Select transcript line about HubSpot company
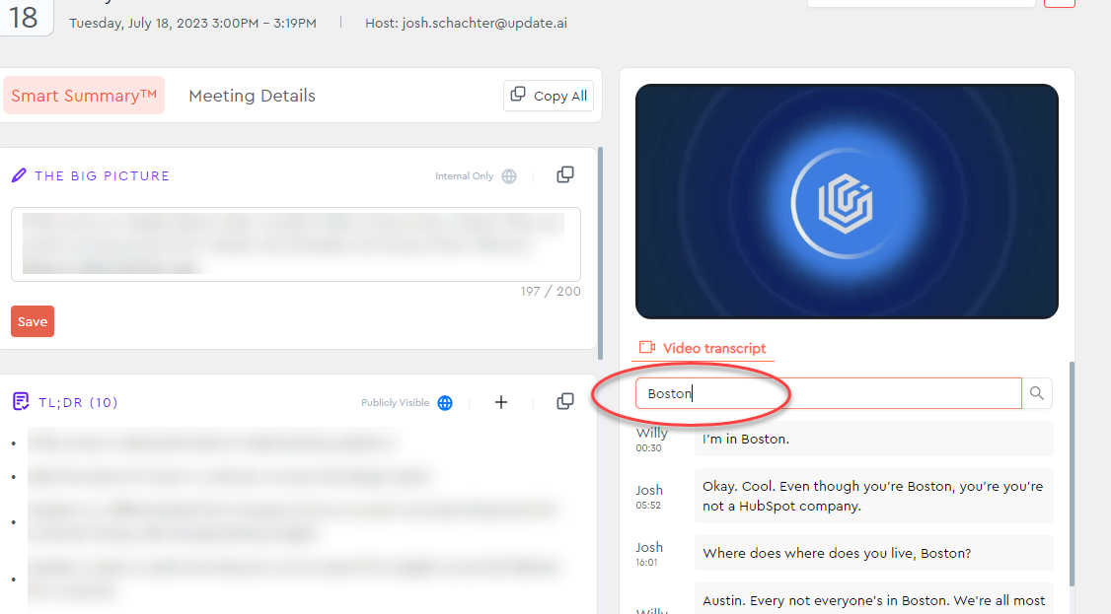The height and width of the screenshot is (614, 1111). pos(873,496)
